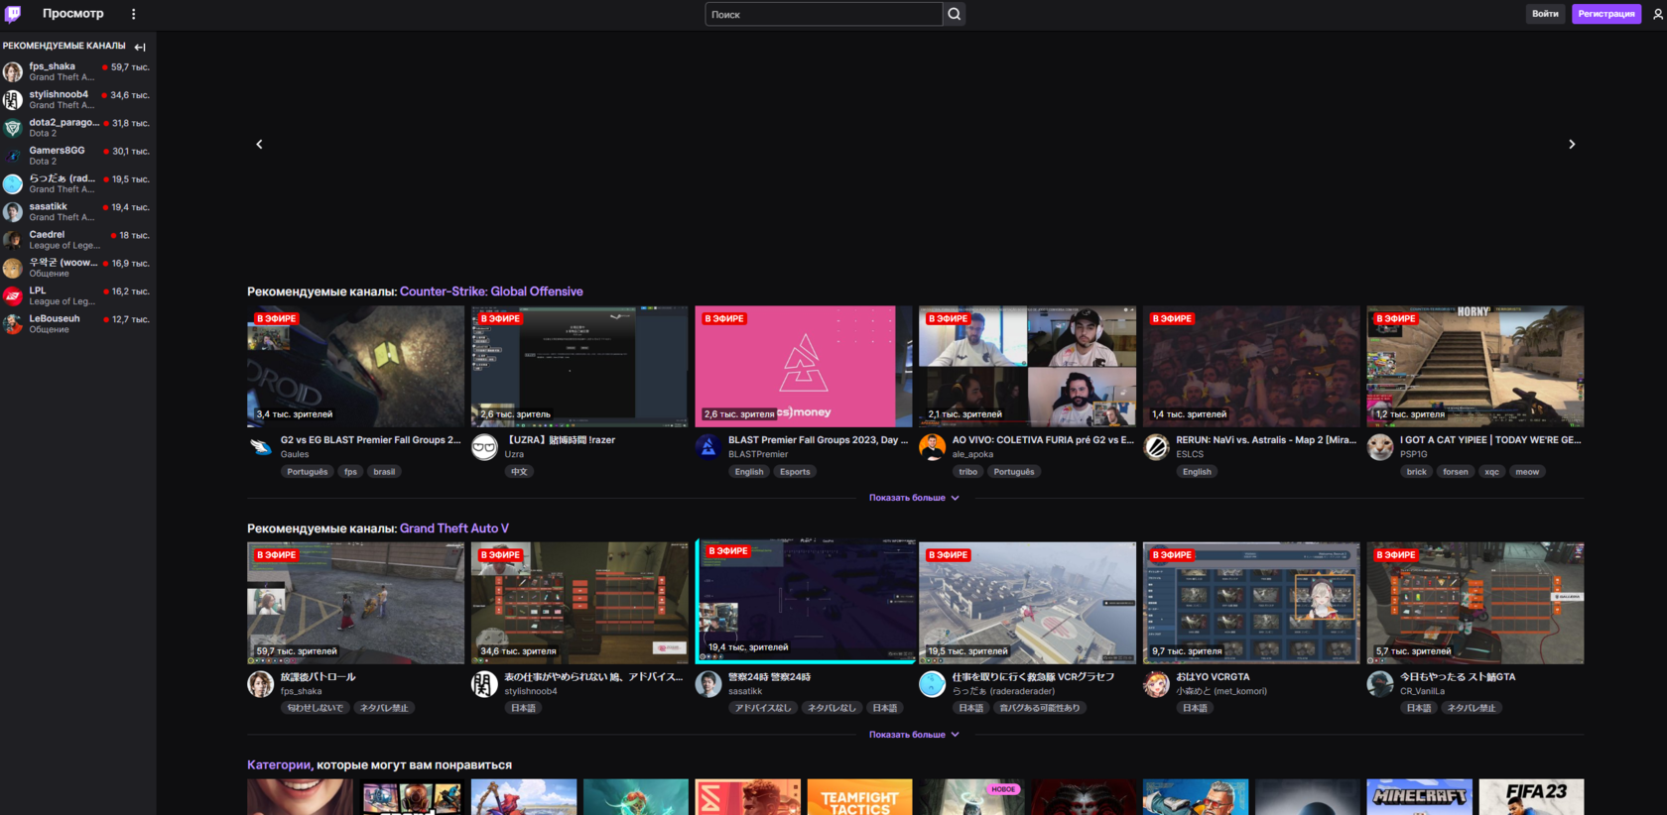Click PSP1G channel avatar

click(x=1380, y=447)
